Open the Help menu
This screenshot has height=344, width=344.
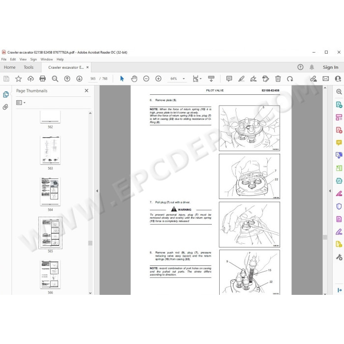(60, 59)
